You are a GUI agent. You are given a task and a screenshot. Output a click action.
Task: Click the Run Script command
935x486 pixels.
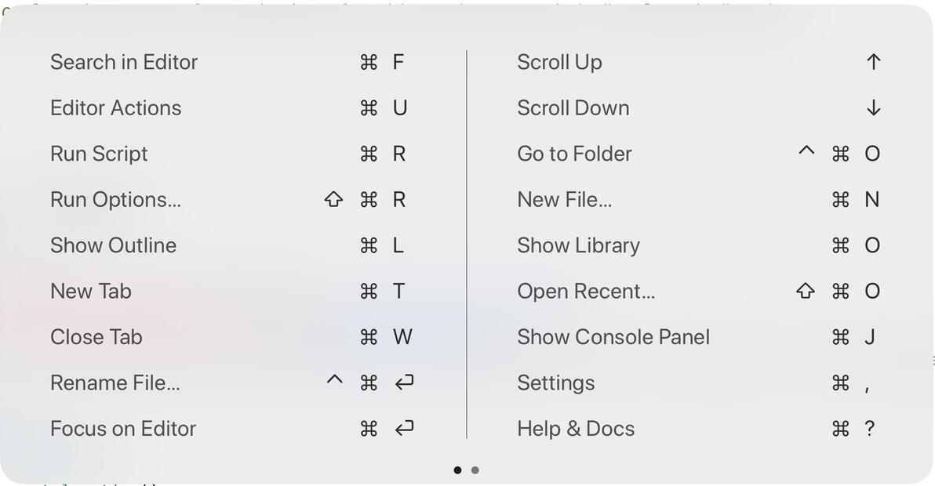[x=99, y=154]
